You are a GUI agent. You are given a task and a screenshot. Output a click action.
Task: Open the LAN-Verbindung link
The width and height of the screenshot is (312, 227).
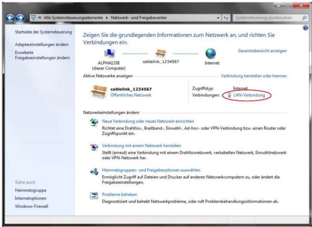[x=249, y=95]
